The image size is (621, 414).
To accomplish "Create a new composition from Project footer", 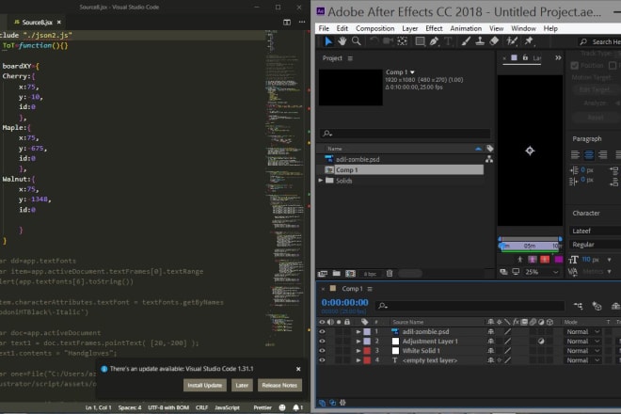I will pyautogui.click(x=351, y=274).
